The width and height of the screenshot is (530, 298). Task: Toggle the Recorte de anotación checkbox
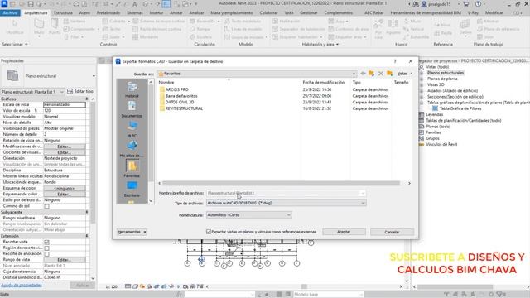pos(46,254)
